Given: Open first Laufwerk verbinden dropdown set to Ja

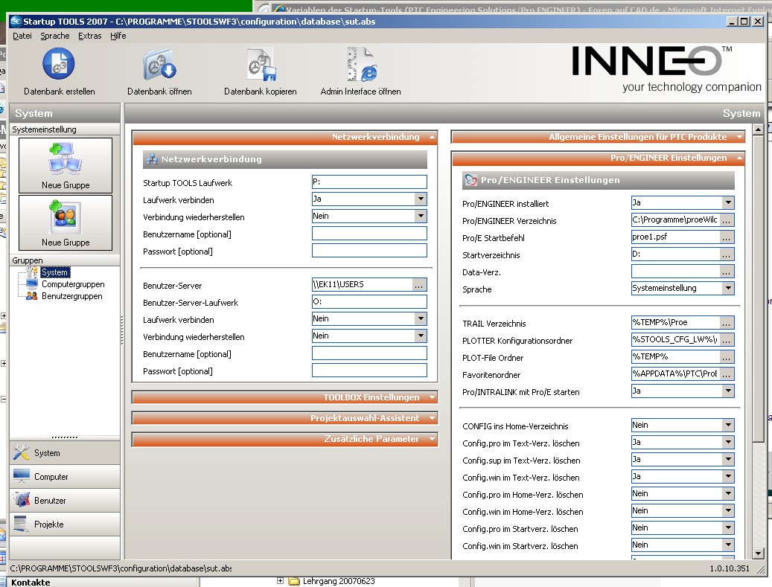Looking at the screenshot, I should [x=420, y=199].
